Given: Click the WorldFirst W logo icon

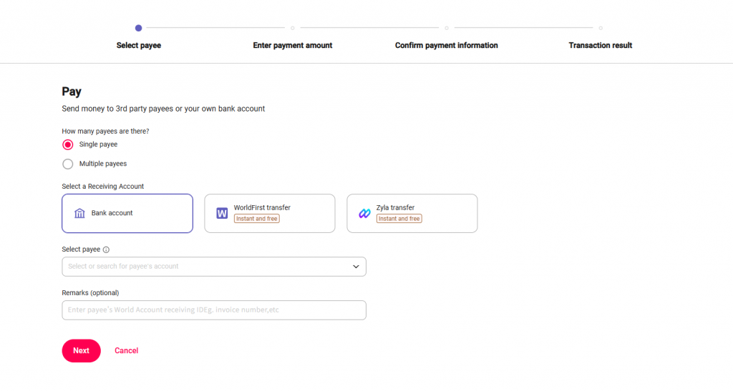Looking at the screenshot, I should pos(222,213).
